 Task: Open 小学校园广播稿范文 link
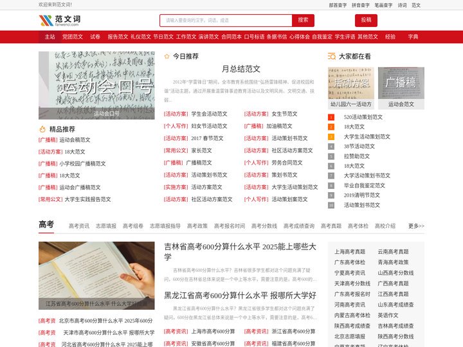82,163
